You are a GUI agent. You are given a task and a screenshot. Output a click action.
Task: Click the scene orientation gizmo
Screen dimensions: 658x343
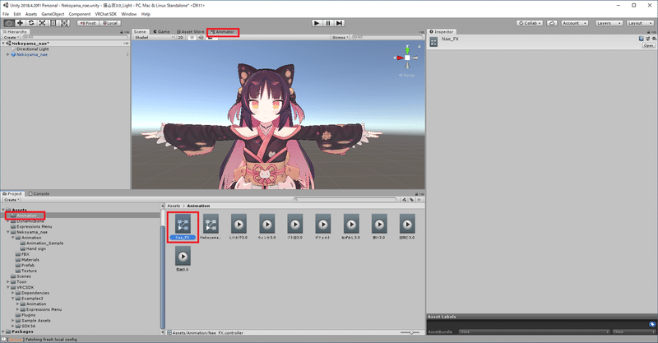[x=406, y=58]
